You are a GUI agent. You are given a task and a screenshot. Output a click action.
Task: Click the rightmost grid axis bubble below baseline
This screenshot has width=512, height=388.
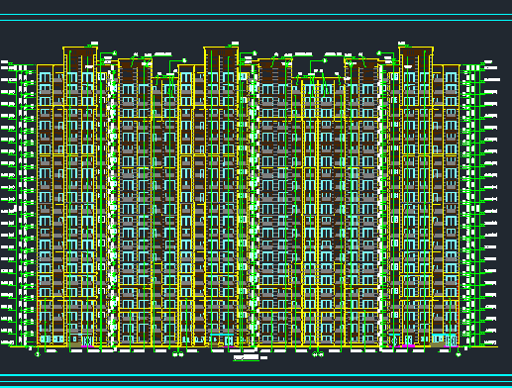pyautogui.click(x=459, y=354)
